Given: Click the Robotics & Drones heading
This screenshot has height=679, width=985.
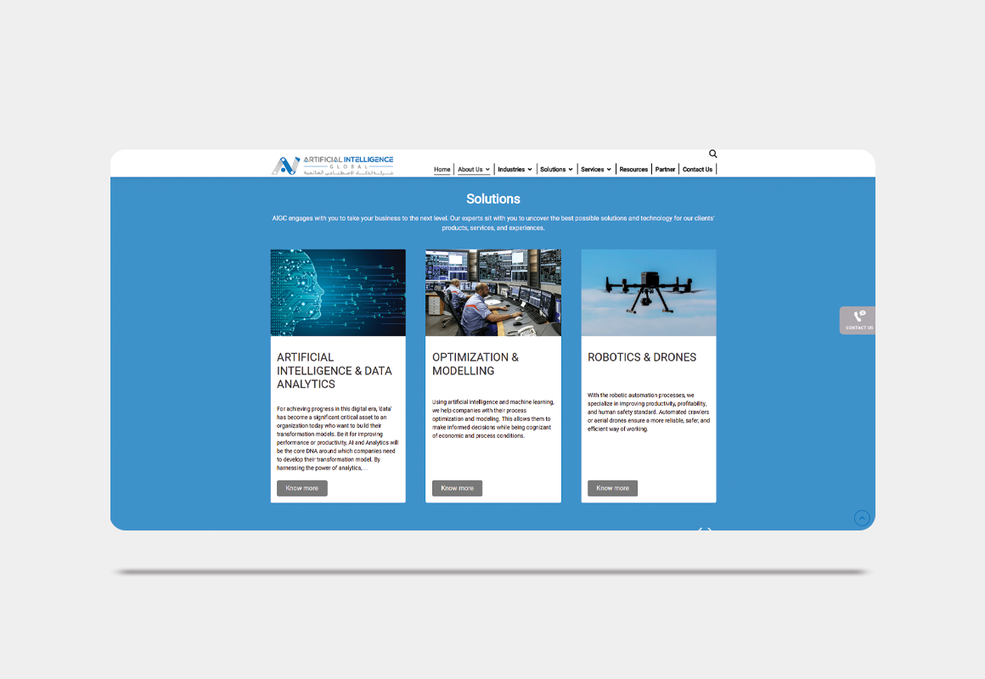Looking at the screenshot, I should coord(642,357).
